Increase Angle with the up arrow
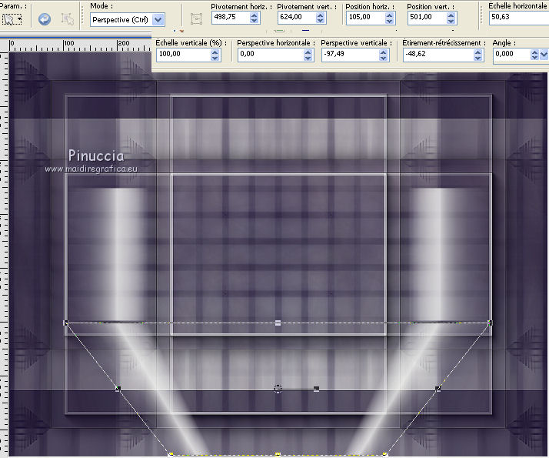Screen dimensions: 549x458 pos(534,52)
